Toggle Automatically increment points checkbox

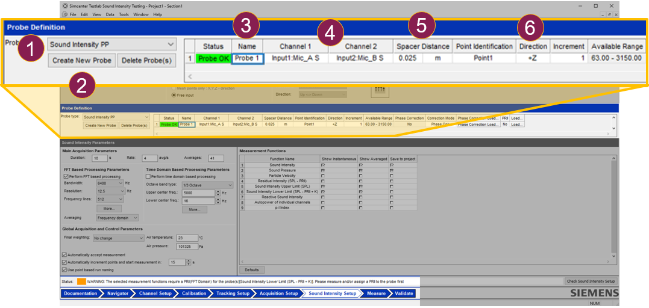click(x=64, y=262)
